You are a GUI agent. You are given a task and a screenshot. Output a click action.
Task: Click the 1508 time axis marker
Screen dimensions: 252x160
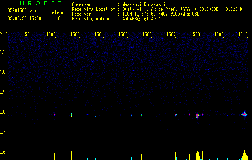tap(195, 34)
